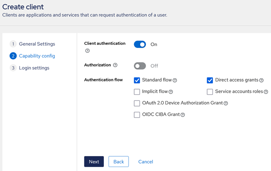The width and height of the screenshot is (271, 171).
Task: Show help for Service accounts roles
Action: pyautogui.click(x=266, y=92)
